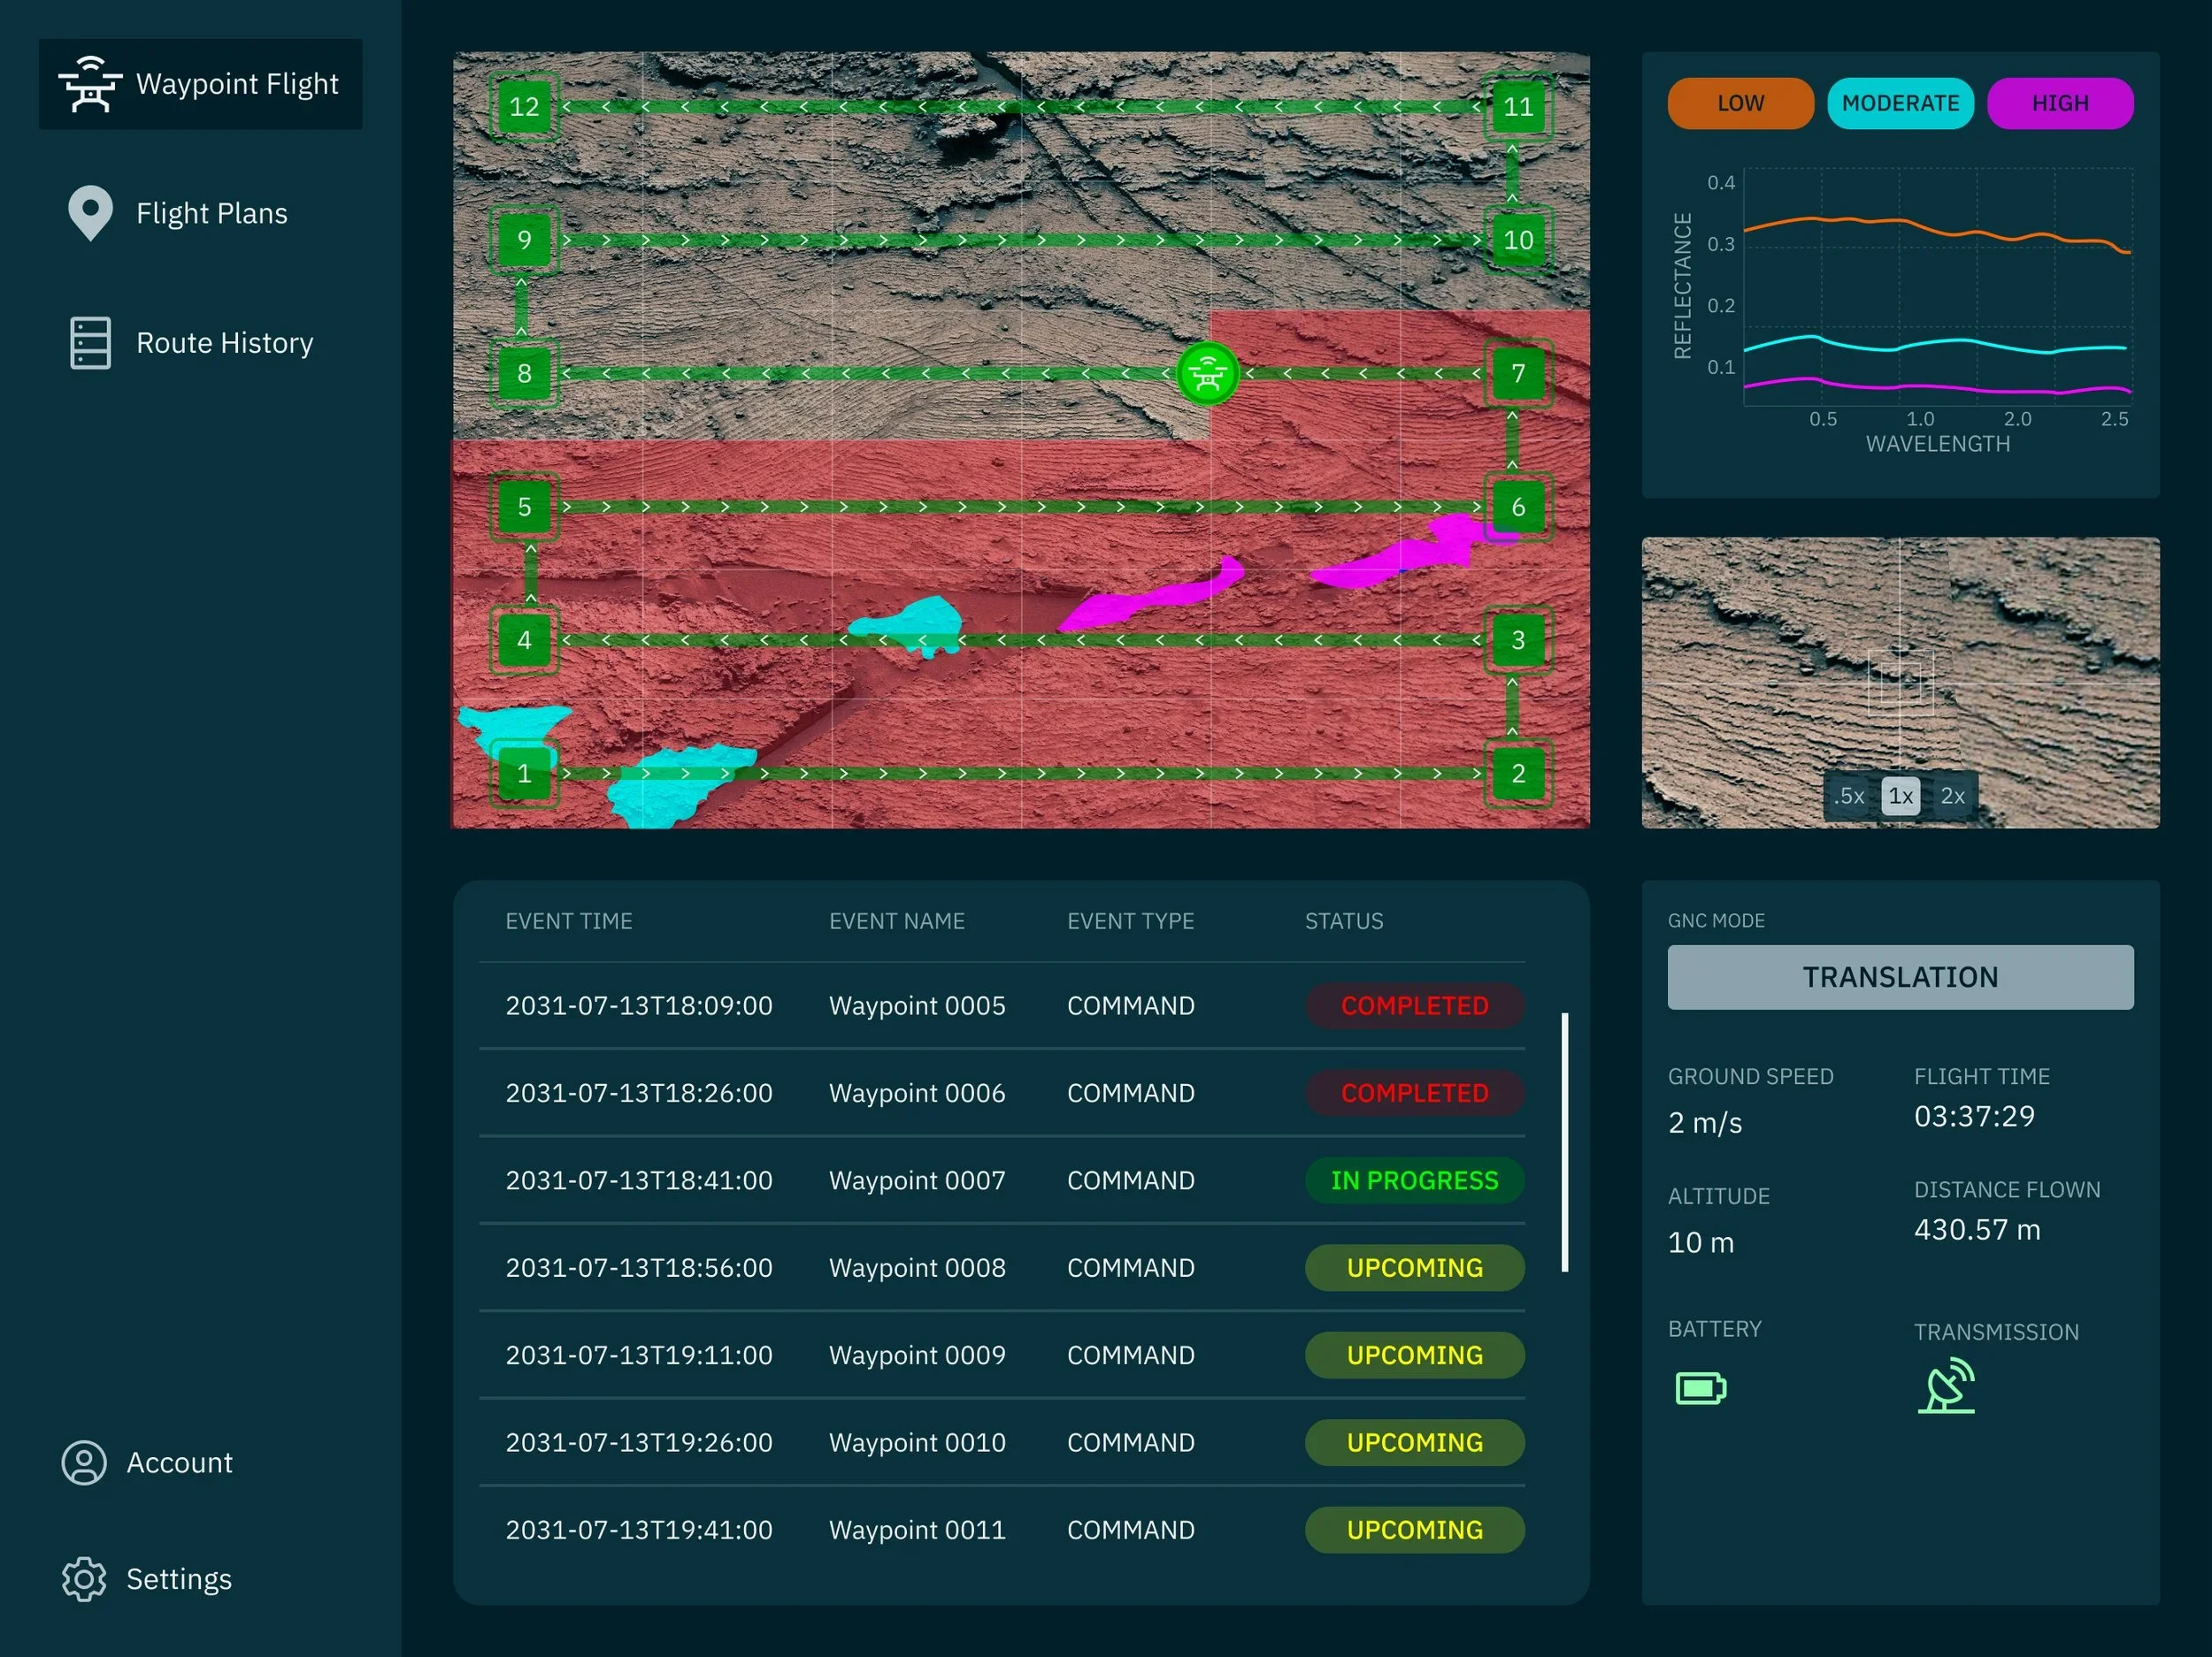Click the Settings gear icon
This screenshot has height=1657, width=2212.
click(x=84, y=1579)
